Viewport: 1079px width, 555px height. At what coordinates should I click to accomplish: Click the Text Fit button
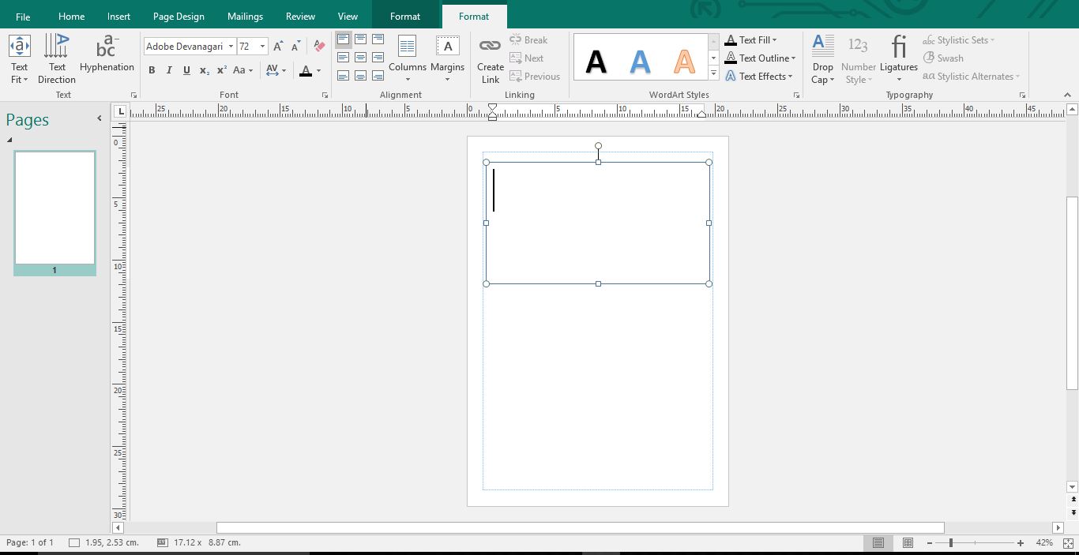[20, 59]
